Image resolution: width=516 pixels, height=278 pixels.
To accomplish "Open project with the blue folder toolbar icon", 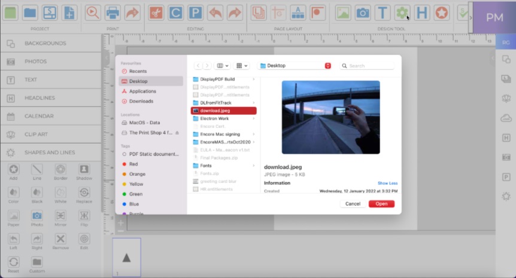I will [30, 13].
